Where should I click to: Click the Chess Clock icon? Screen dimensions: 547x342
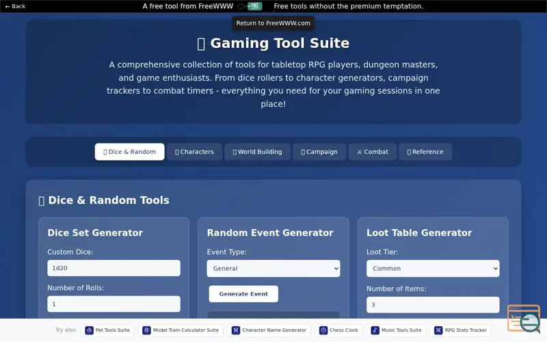pyautogui.click(x=323, y=330)
